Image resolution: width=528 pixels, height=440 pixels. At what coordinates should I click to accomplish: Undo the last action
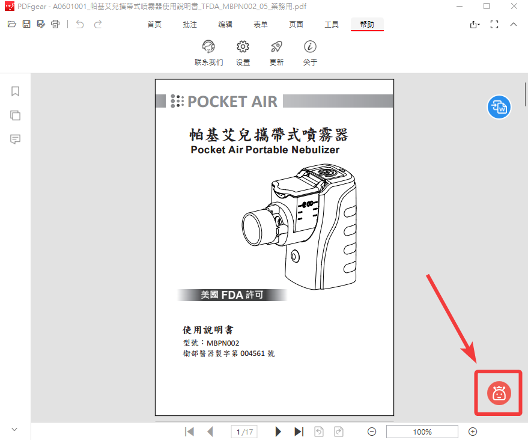point(80,24)
